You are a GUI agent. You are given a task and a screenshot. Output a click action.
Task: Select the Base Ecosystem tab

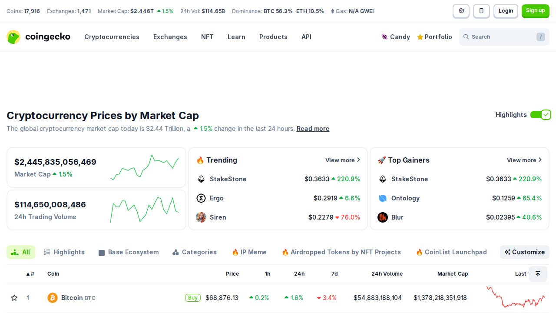pyautogui.click(x=129, y=252)
